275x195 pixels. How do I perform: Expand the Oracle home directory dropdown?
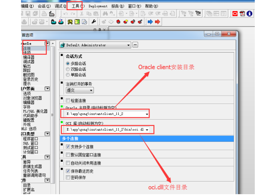click(147, 114)
